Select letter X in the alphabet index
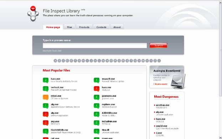 click(x=147, y=61)
